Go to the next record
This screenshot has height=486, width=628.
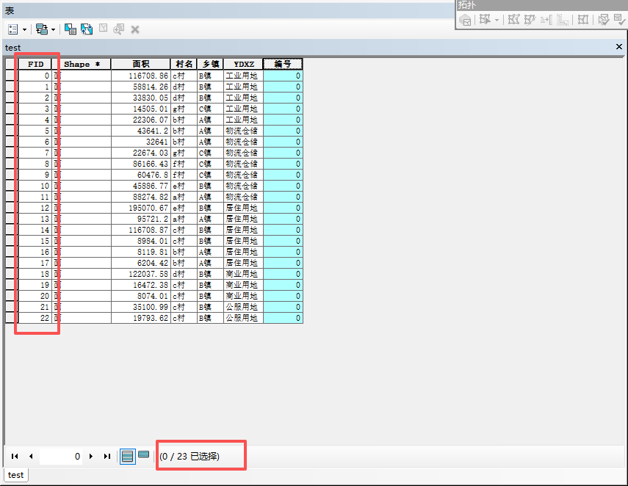[x=91, y=457]
